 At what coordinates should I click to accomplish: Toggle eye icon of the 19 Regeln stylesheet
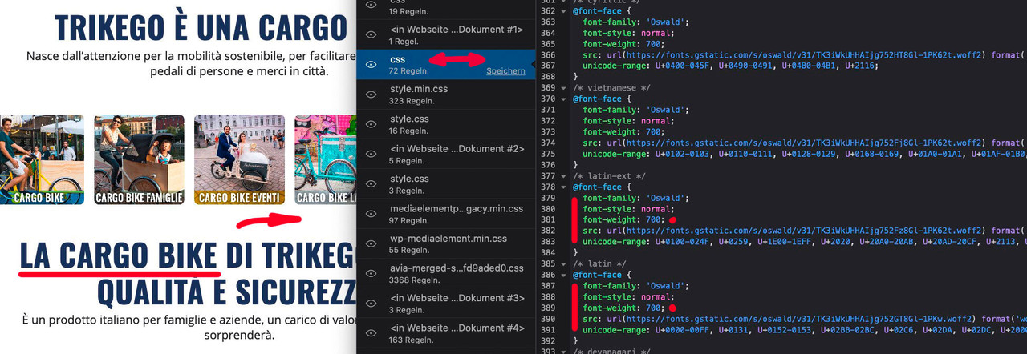tap(371, 6)
